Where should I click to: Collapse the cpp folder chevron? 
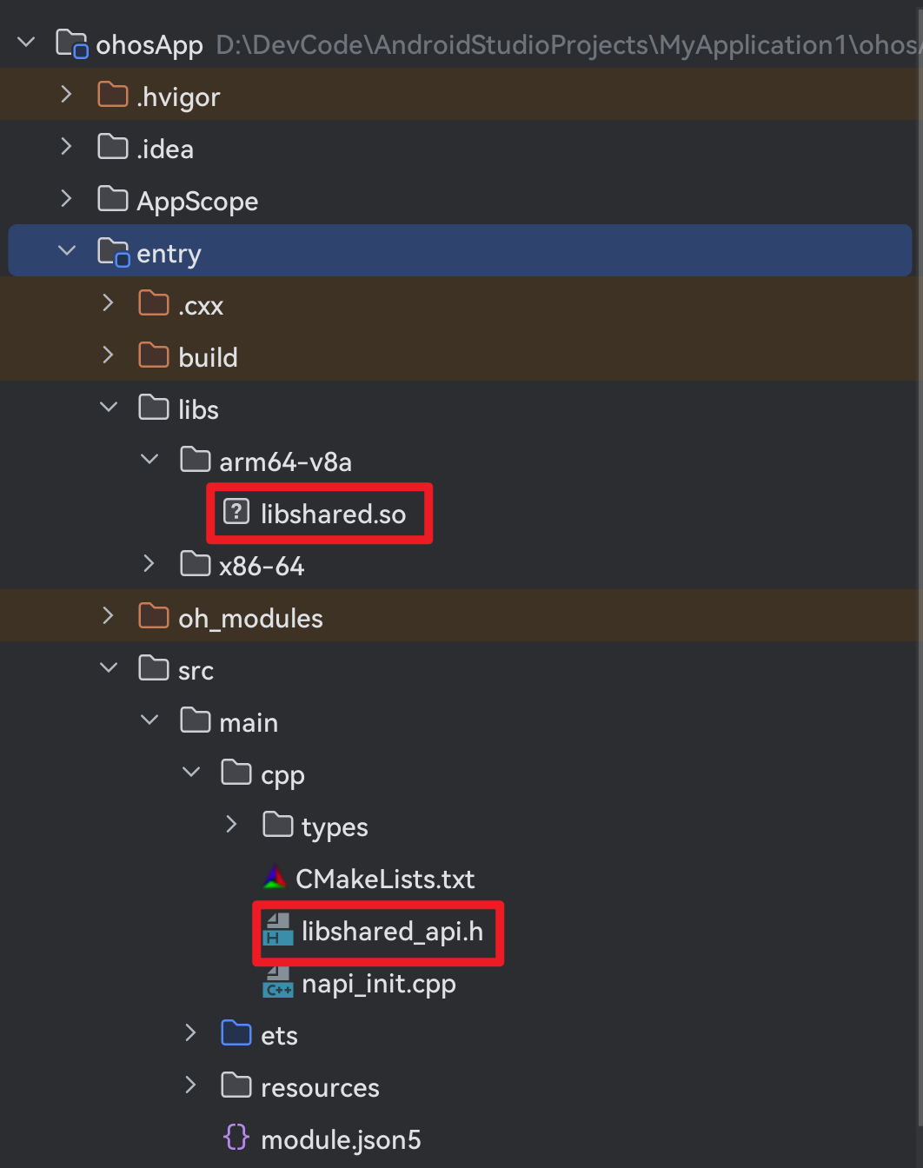coord(191,772)
